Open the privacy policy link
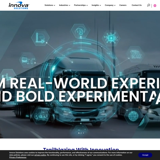The image size is (160, 160). click(40, 155)
